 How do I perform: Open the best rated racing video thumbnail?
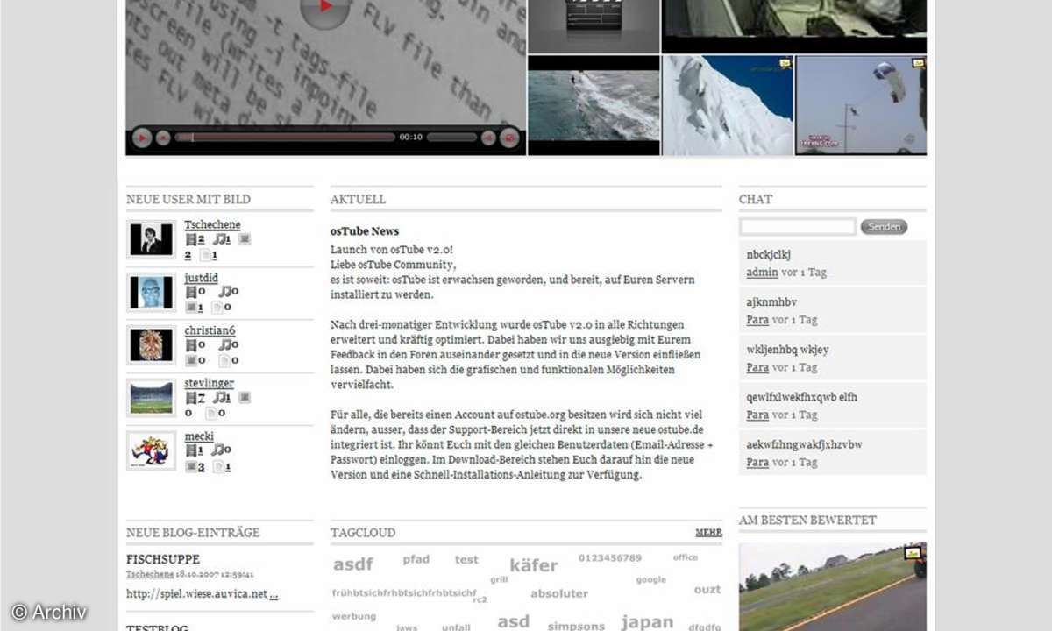(x=832, y=587)
